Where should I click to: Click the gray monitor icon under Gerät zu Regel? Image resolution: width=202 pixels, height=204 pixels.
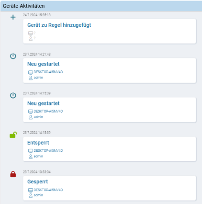click(31, 33)
